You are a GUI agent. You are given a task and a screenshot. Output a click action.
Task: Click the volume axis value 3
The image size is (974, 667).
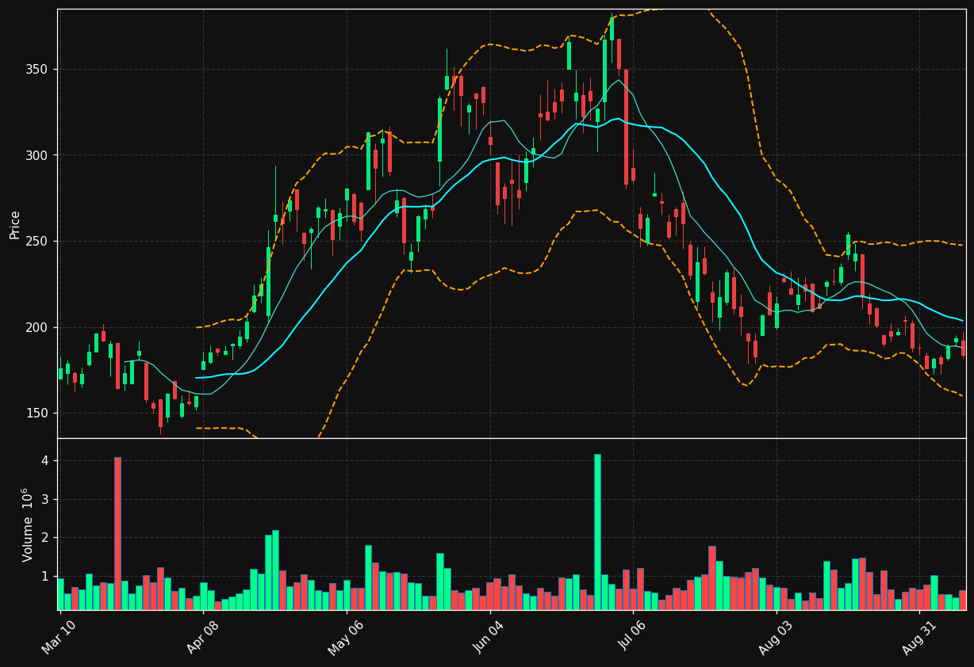point(45,499)
